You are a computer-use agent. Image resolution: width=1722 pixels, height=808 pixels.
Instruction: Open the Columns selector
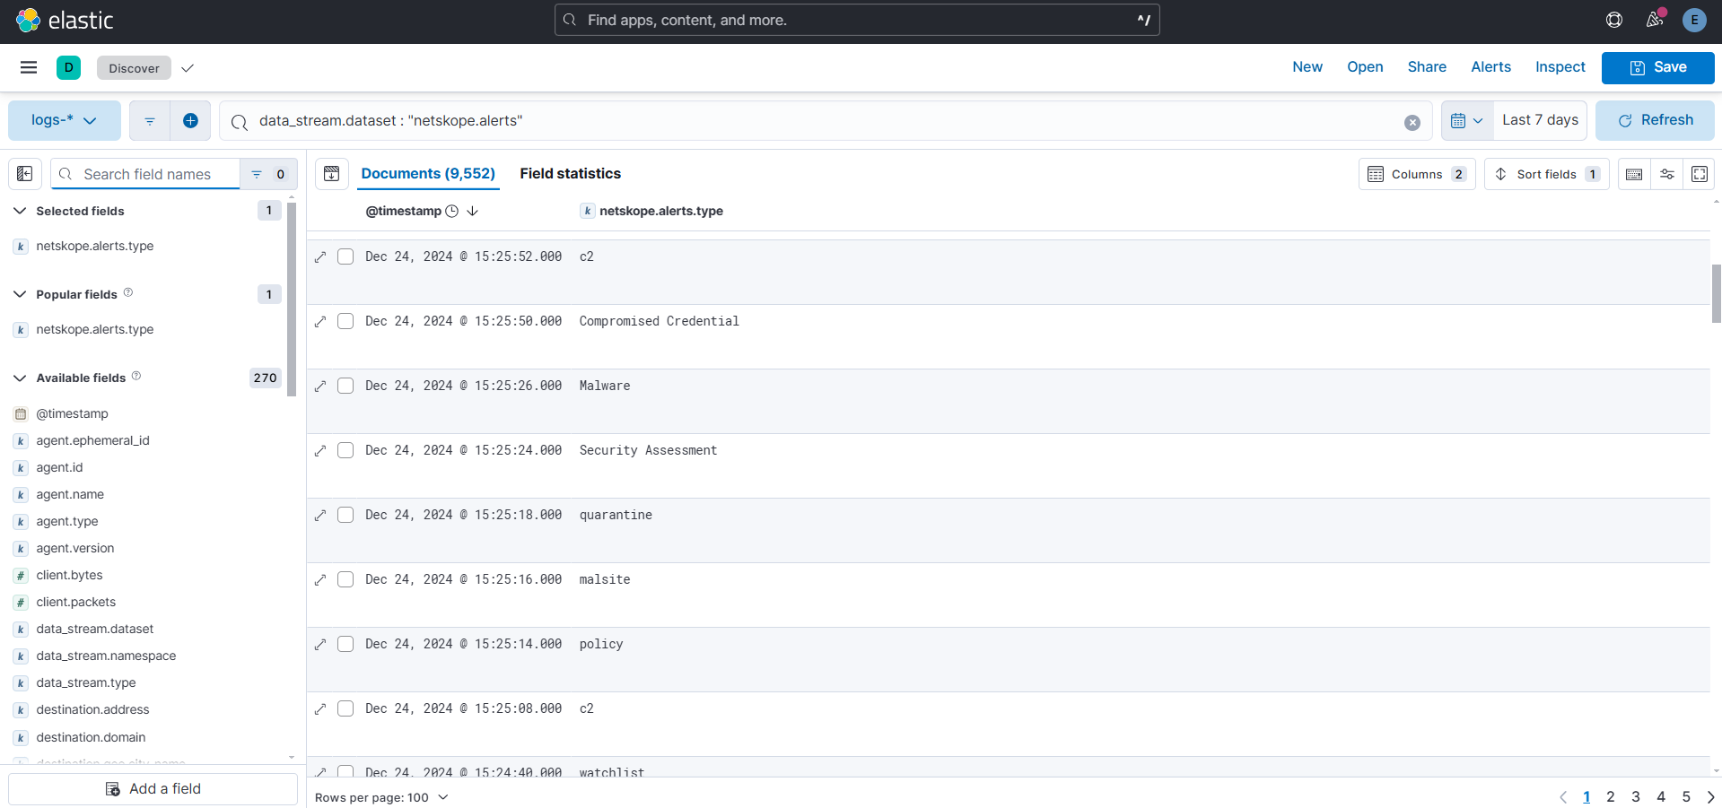(1417, 174)
